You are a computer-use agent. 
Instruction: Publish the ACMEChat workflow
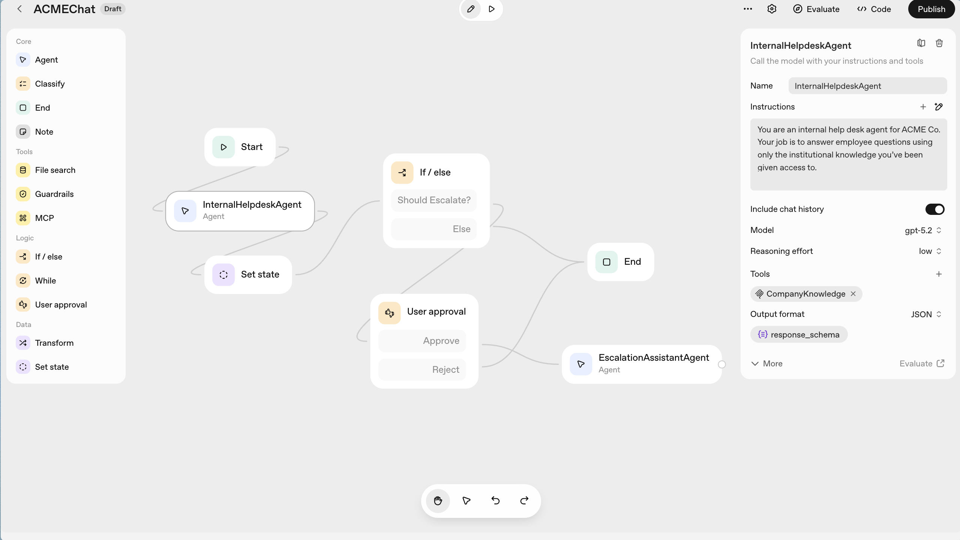pyautogui.click(x=931, y=9)
